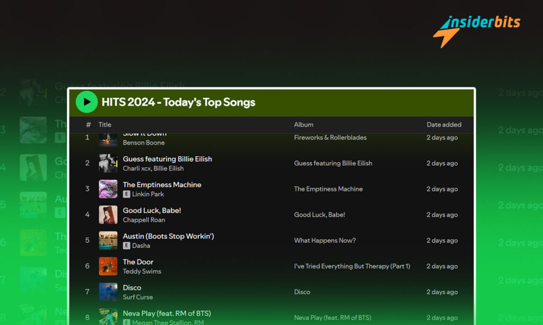
Task: Open The Door album artwork by Teddy Swims
Action: tap(108, 266)
